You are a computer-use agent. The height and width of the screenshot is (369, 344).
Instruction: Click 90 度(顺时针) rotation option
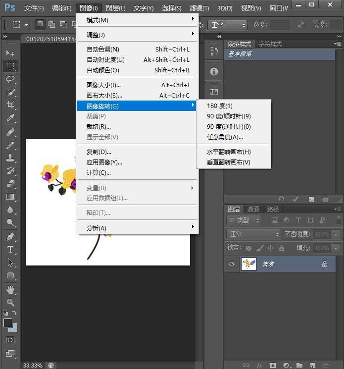coord(229,116)
